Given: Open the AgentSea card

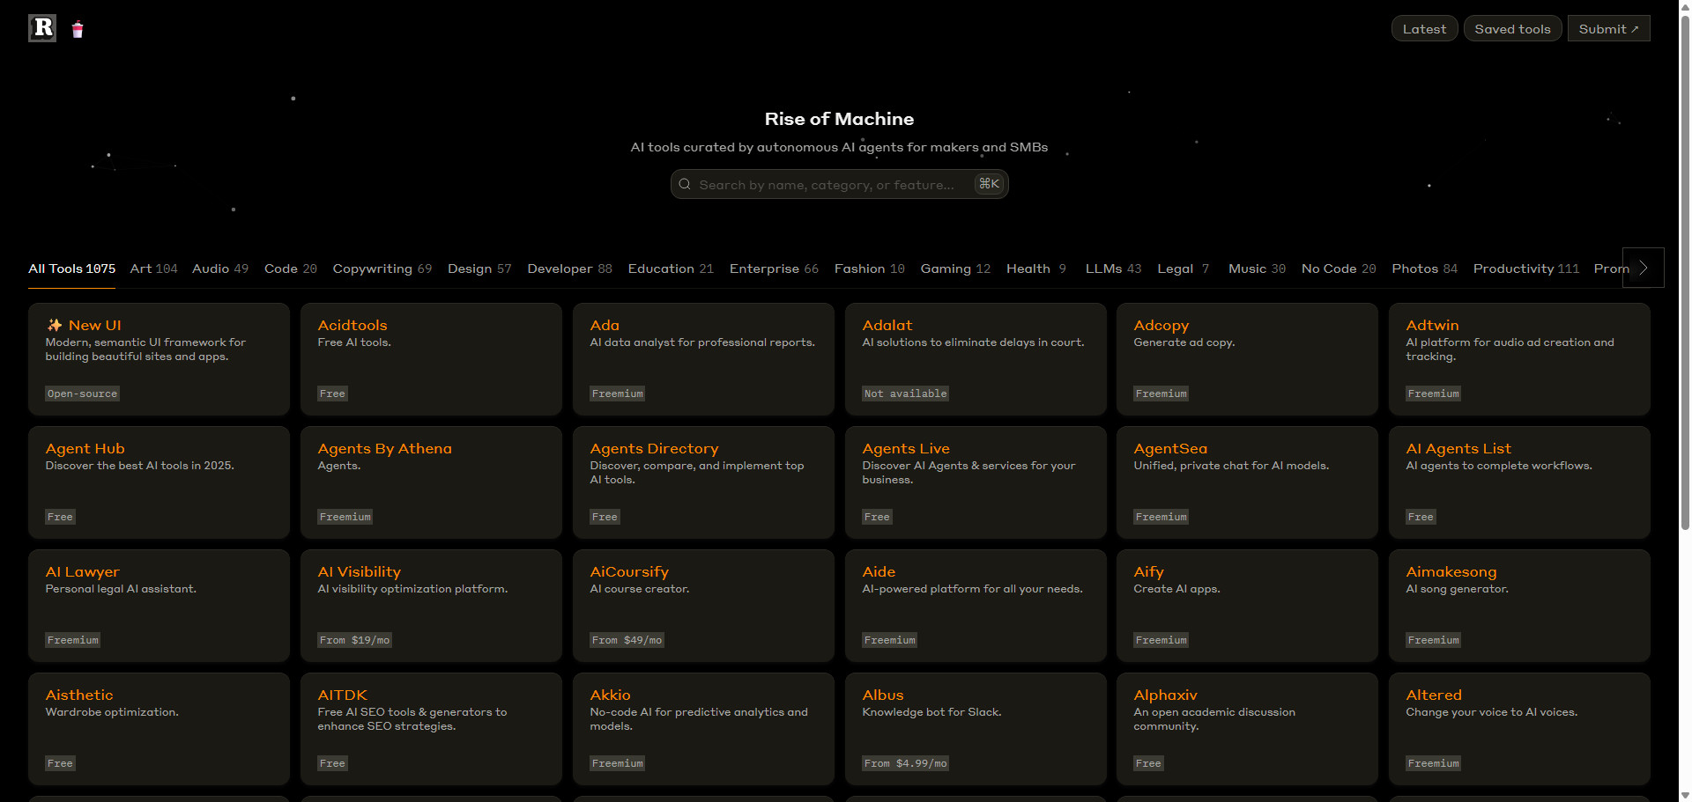Looking at the screenshot, I should click(x=1247, y=482).
